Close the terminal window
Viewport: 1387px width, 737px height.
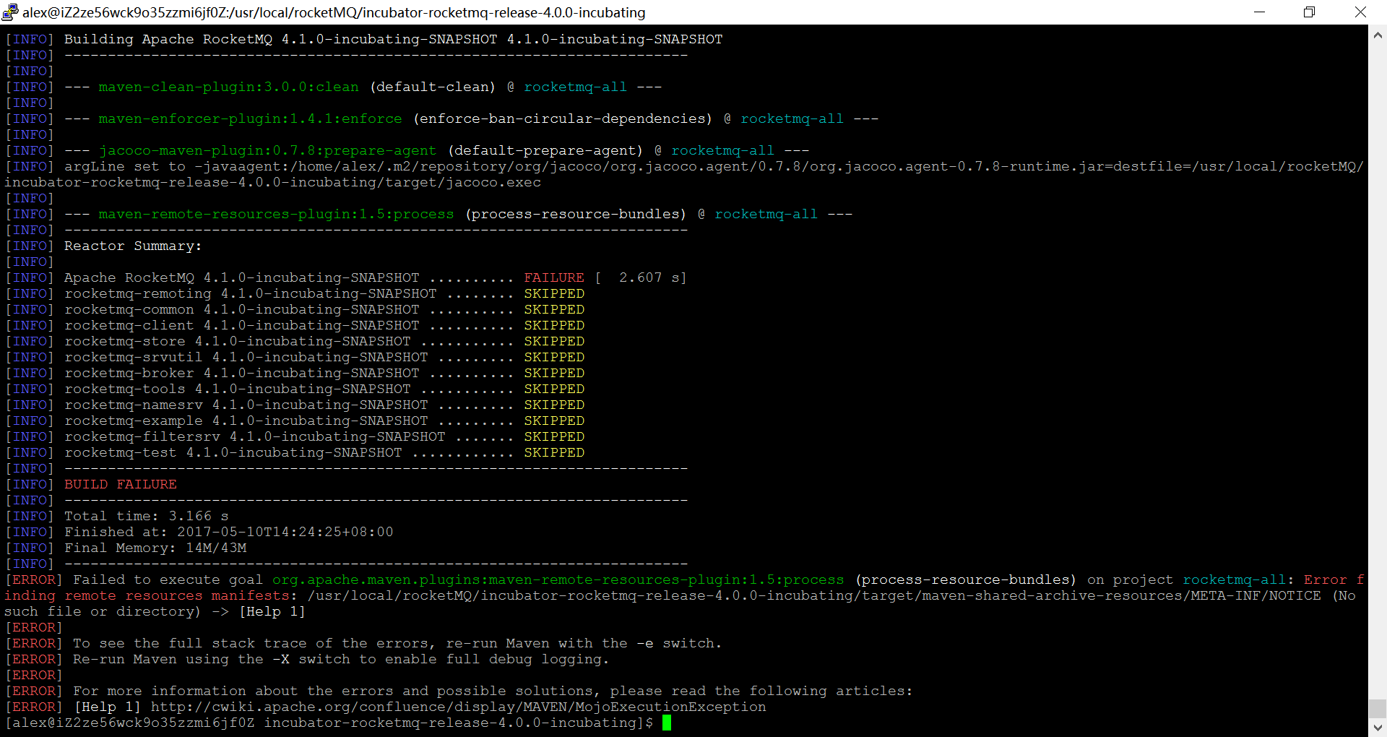tap(1360, 12)
